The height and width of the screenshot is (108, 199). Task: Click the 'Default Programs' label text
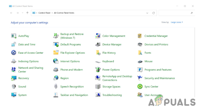click(x=71, y=44)
